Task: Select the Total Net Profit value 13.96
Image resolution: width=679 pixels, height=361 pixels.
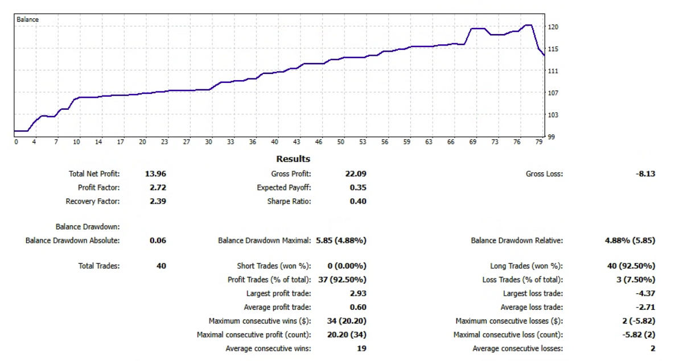Action: point(155,174)
